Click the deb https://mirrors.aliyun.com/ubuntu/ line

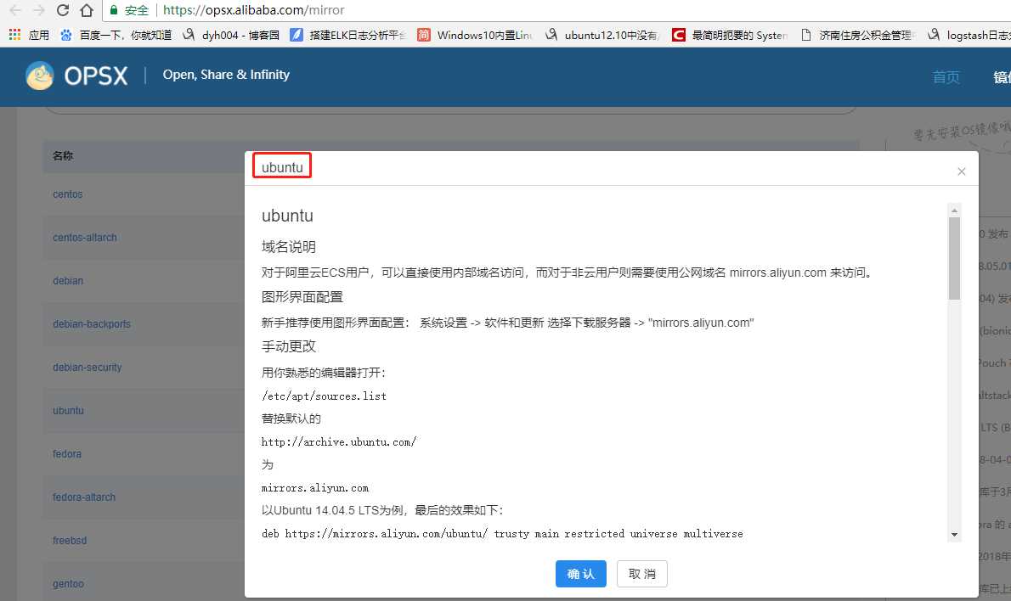pos(502,533)
